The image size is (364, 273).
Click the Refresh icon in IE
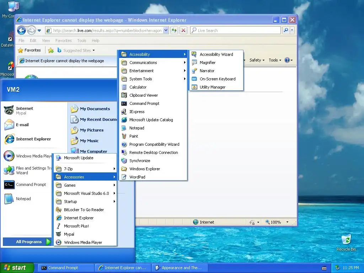pos(174,30)
